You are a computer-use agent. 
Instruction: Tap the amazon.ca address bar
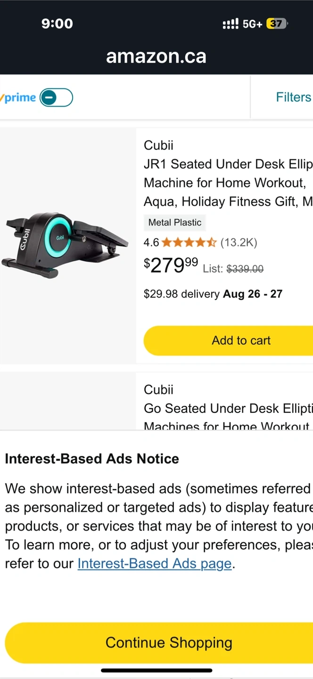[x=156, y=57]
